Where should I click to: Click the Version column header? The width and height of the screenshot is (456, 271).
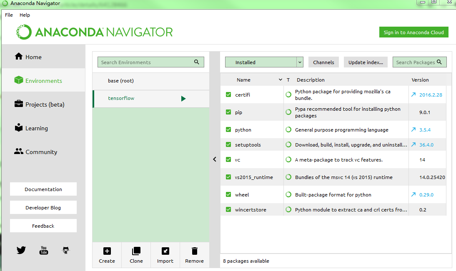click(420, 80)
